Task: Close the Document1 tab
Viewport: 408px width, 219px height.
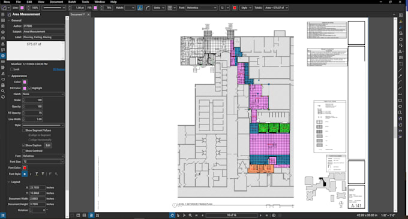Action: pyautogui.click(x=88, y=14)
